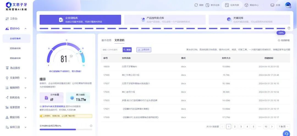Jump to last page 10
Image resolution: width=297 pixels, height=136 pixels.
coord(266,127)
